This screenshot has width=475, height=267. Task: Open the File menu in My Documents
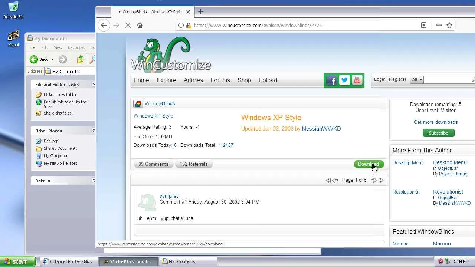tap(32, 47)
